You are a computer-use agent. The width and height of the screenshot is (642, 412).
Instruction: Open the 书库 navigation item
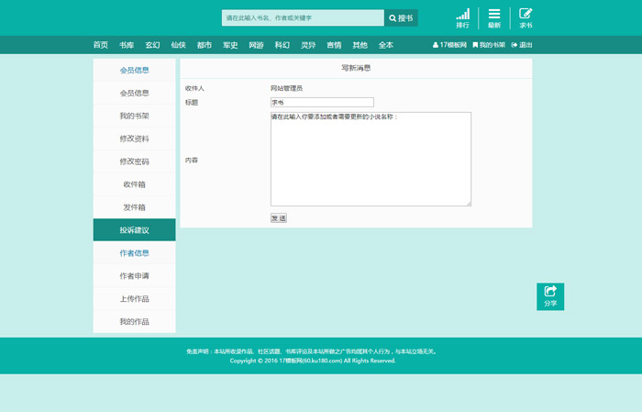pyautogui.click(x=127, y=45)
